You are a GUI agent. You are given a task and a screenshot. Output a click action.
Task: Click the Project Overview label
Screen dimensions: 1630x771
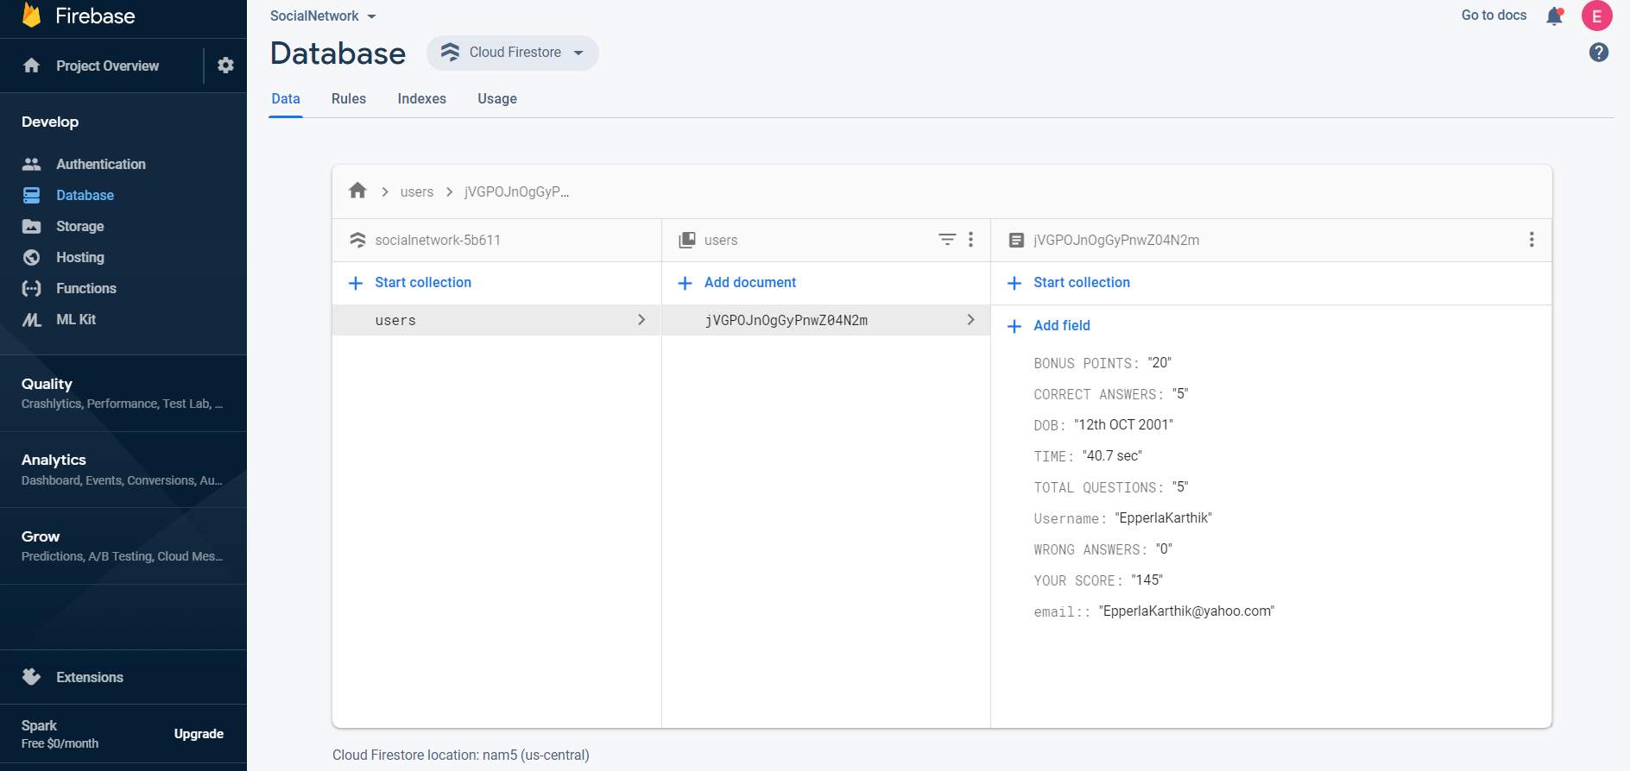pyautogui.click(x=108, y=66)
